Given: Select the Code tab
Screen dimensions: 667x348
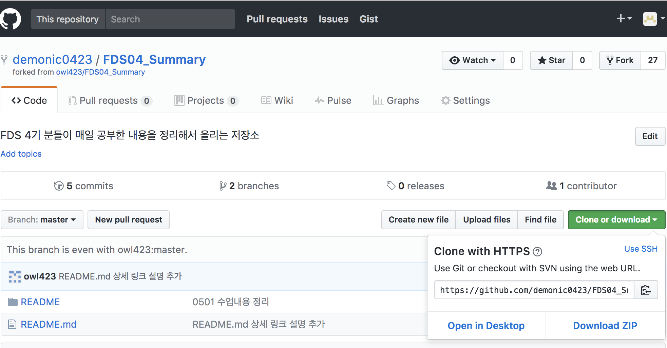Looking at the screenshot, I should 29,100.
